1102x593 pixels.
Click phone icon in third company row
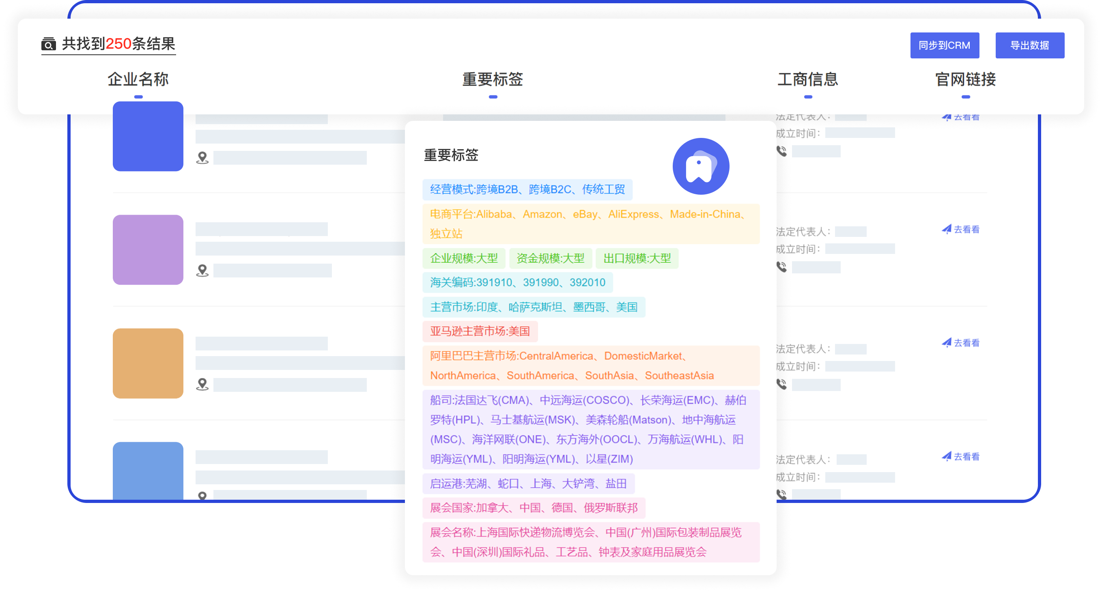781,385
